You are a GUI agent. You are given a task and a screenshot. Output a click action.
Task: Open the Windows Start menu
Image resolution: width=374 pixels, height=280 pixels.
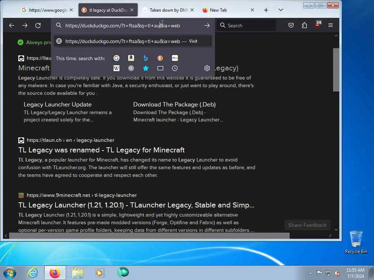click(x=10, y=273)
